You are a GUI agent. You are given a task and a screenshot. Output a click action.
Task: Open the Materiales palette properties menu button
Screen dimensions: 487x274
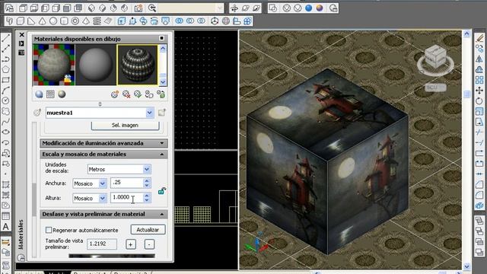point(21,53)
